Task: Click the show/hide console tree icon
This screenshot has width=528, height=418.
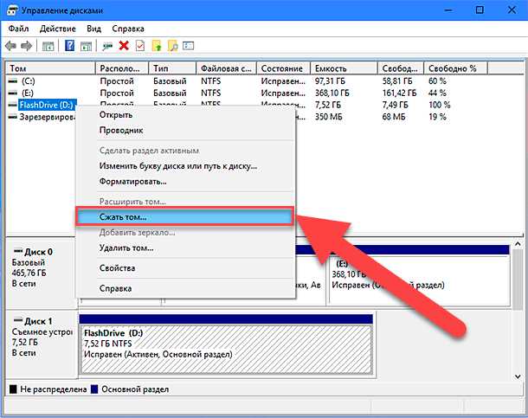Action: (48, 46)
